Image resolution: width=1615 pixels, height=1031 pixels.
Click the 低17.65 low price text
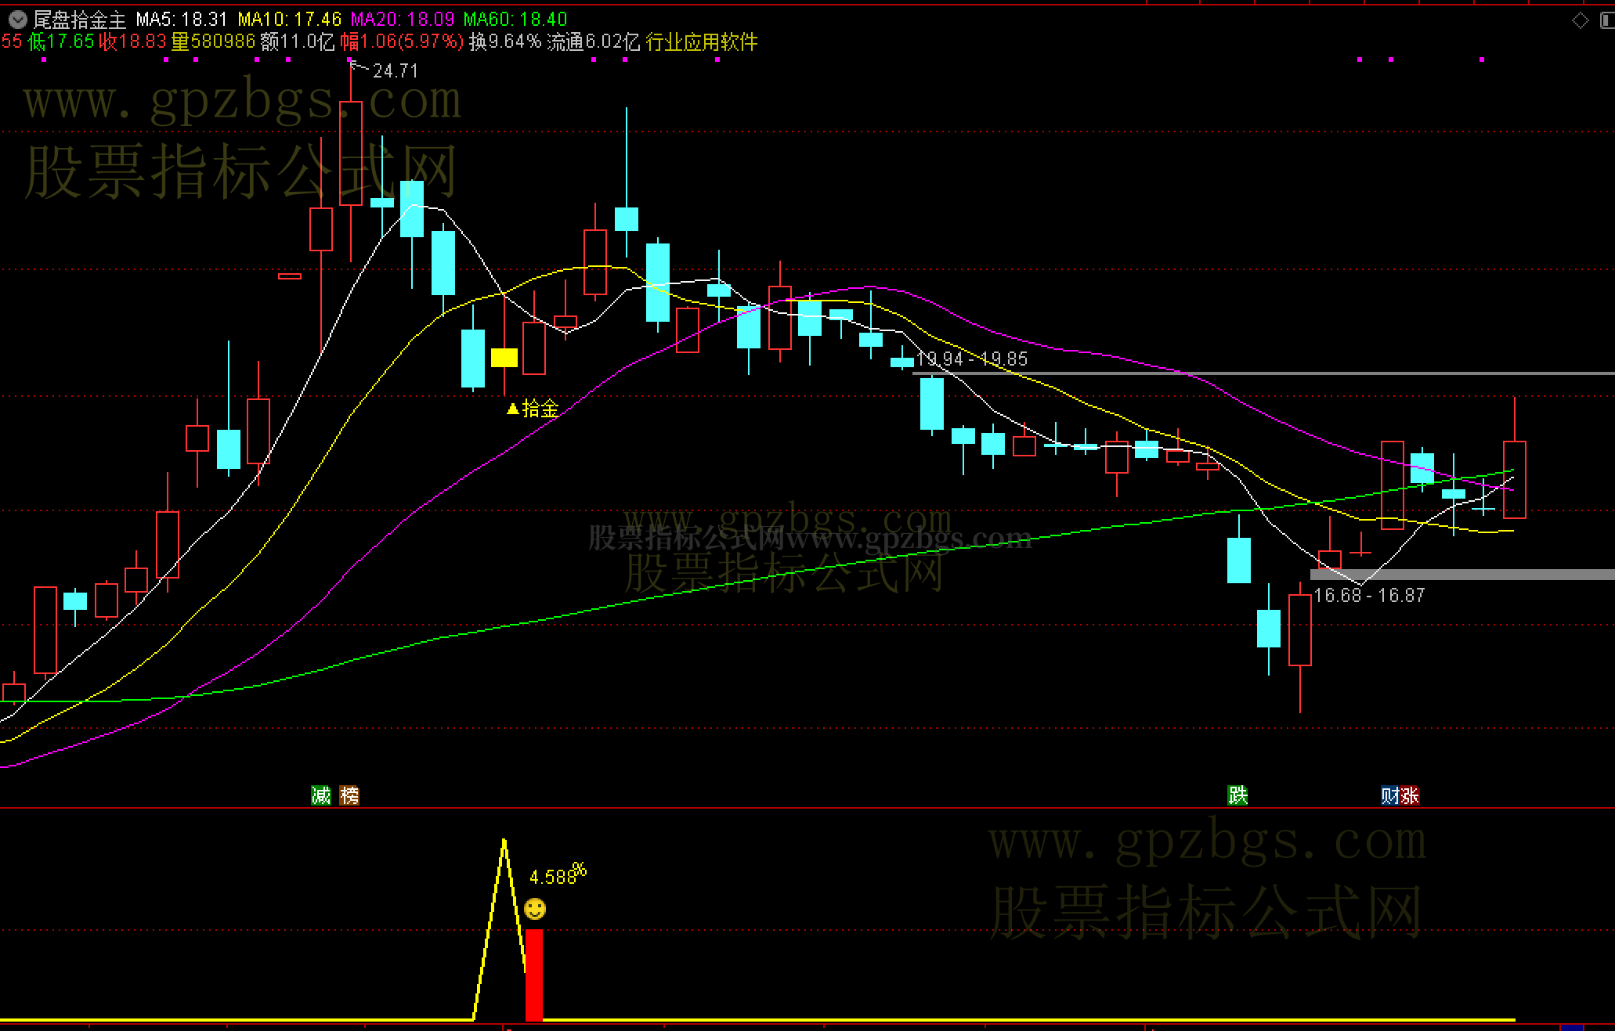tap(61, 41)
